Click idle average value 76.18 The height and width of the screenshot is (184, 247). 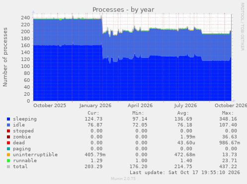[184, 125]
